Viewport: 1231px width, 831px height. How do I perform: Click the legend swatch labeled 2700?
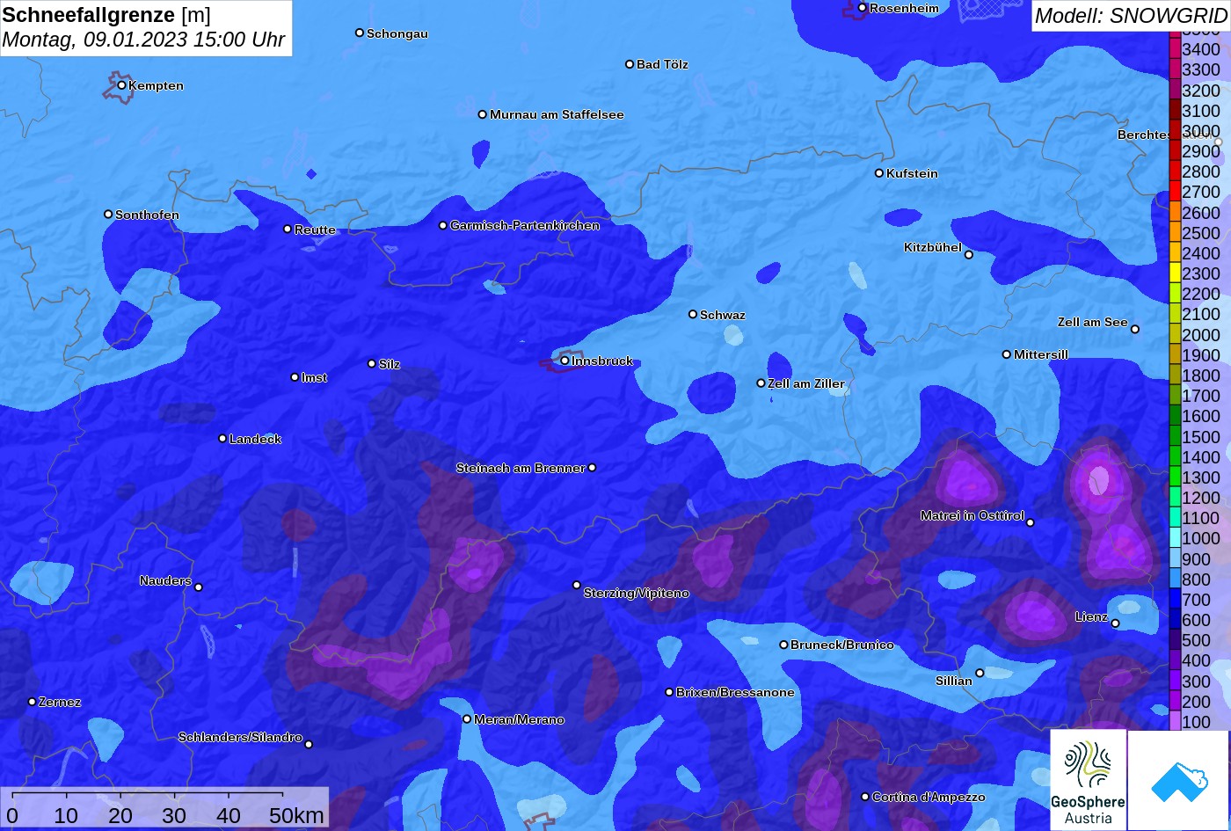pyautogui.click(x=1175, y=192)
